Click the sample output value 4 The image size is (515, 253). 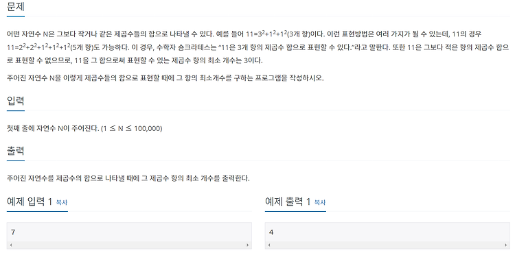click(271, 232)
